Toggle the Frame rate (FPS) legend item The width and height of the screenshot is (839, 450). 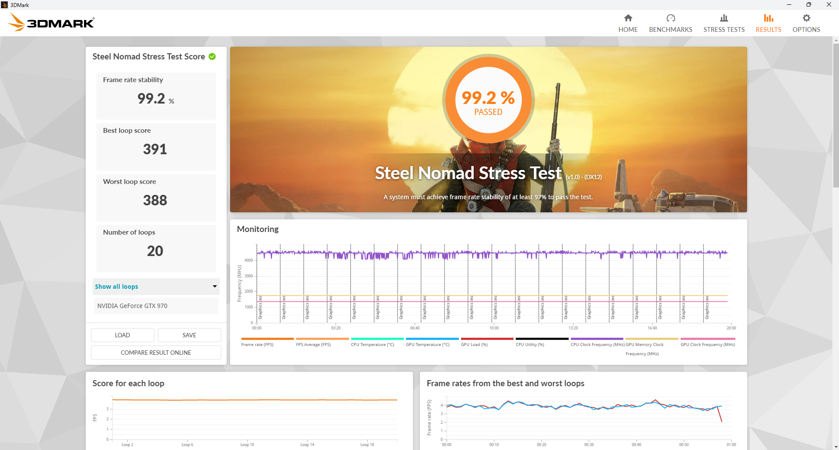[x=257, y=344]
